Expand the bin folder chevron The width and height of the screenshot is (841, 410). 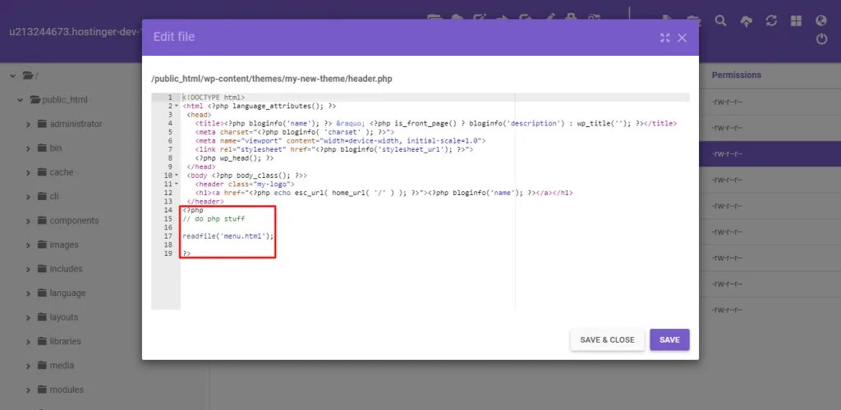pyautogui.click(x=28, y=148)
